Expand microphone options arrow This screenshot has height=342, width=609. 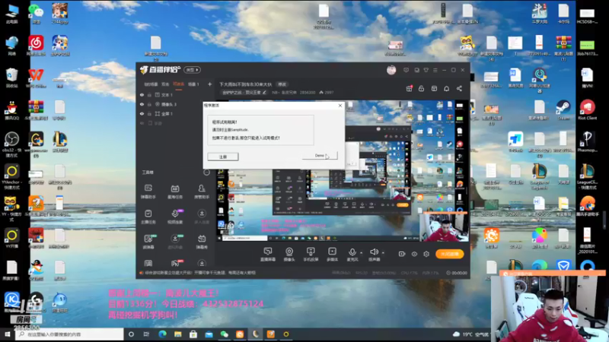point(361,253)
